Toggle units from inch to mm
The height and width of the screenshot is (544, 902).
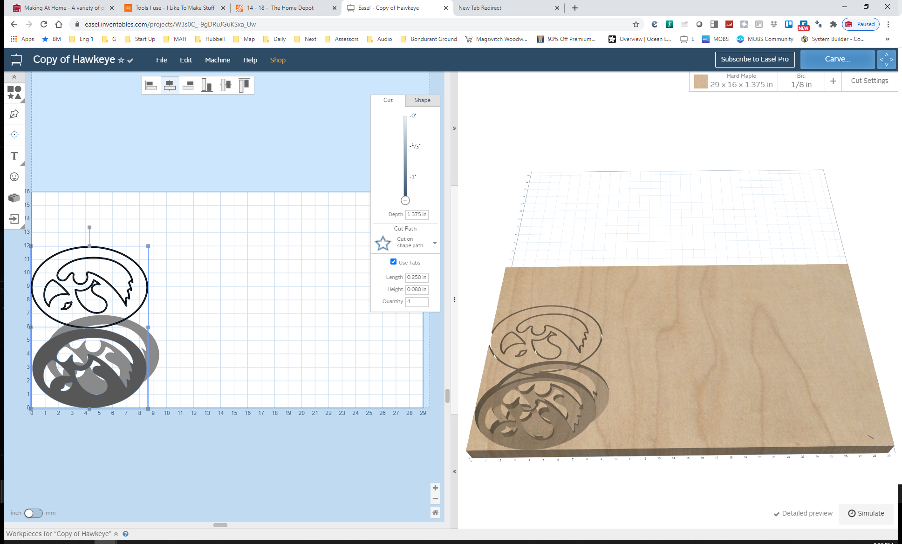click(x=33, y=513)
